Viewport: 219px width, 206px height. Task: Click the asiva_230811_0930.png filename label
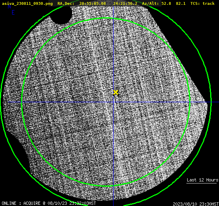pos(27,3)
